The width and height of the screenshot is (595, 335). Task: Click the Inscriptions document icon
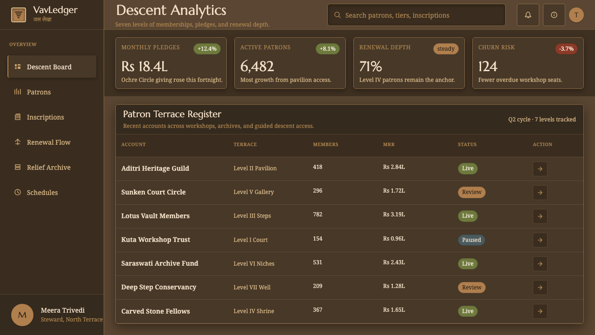tap(18, 117)
